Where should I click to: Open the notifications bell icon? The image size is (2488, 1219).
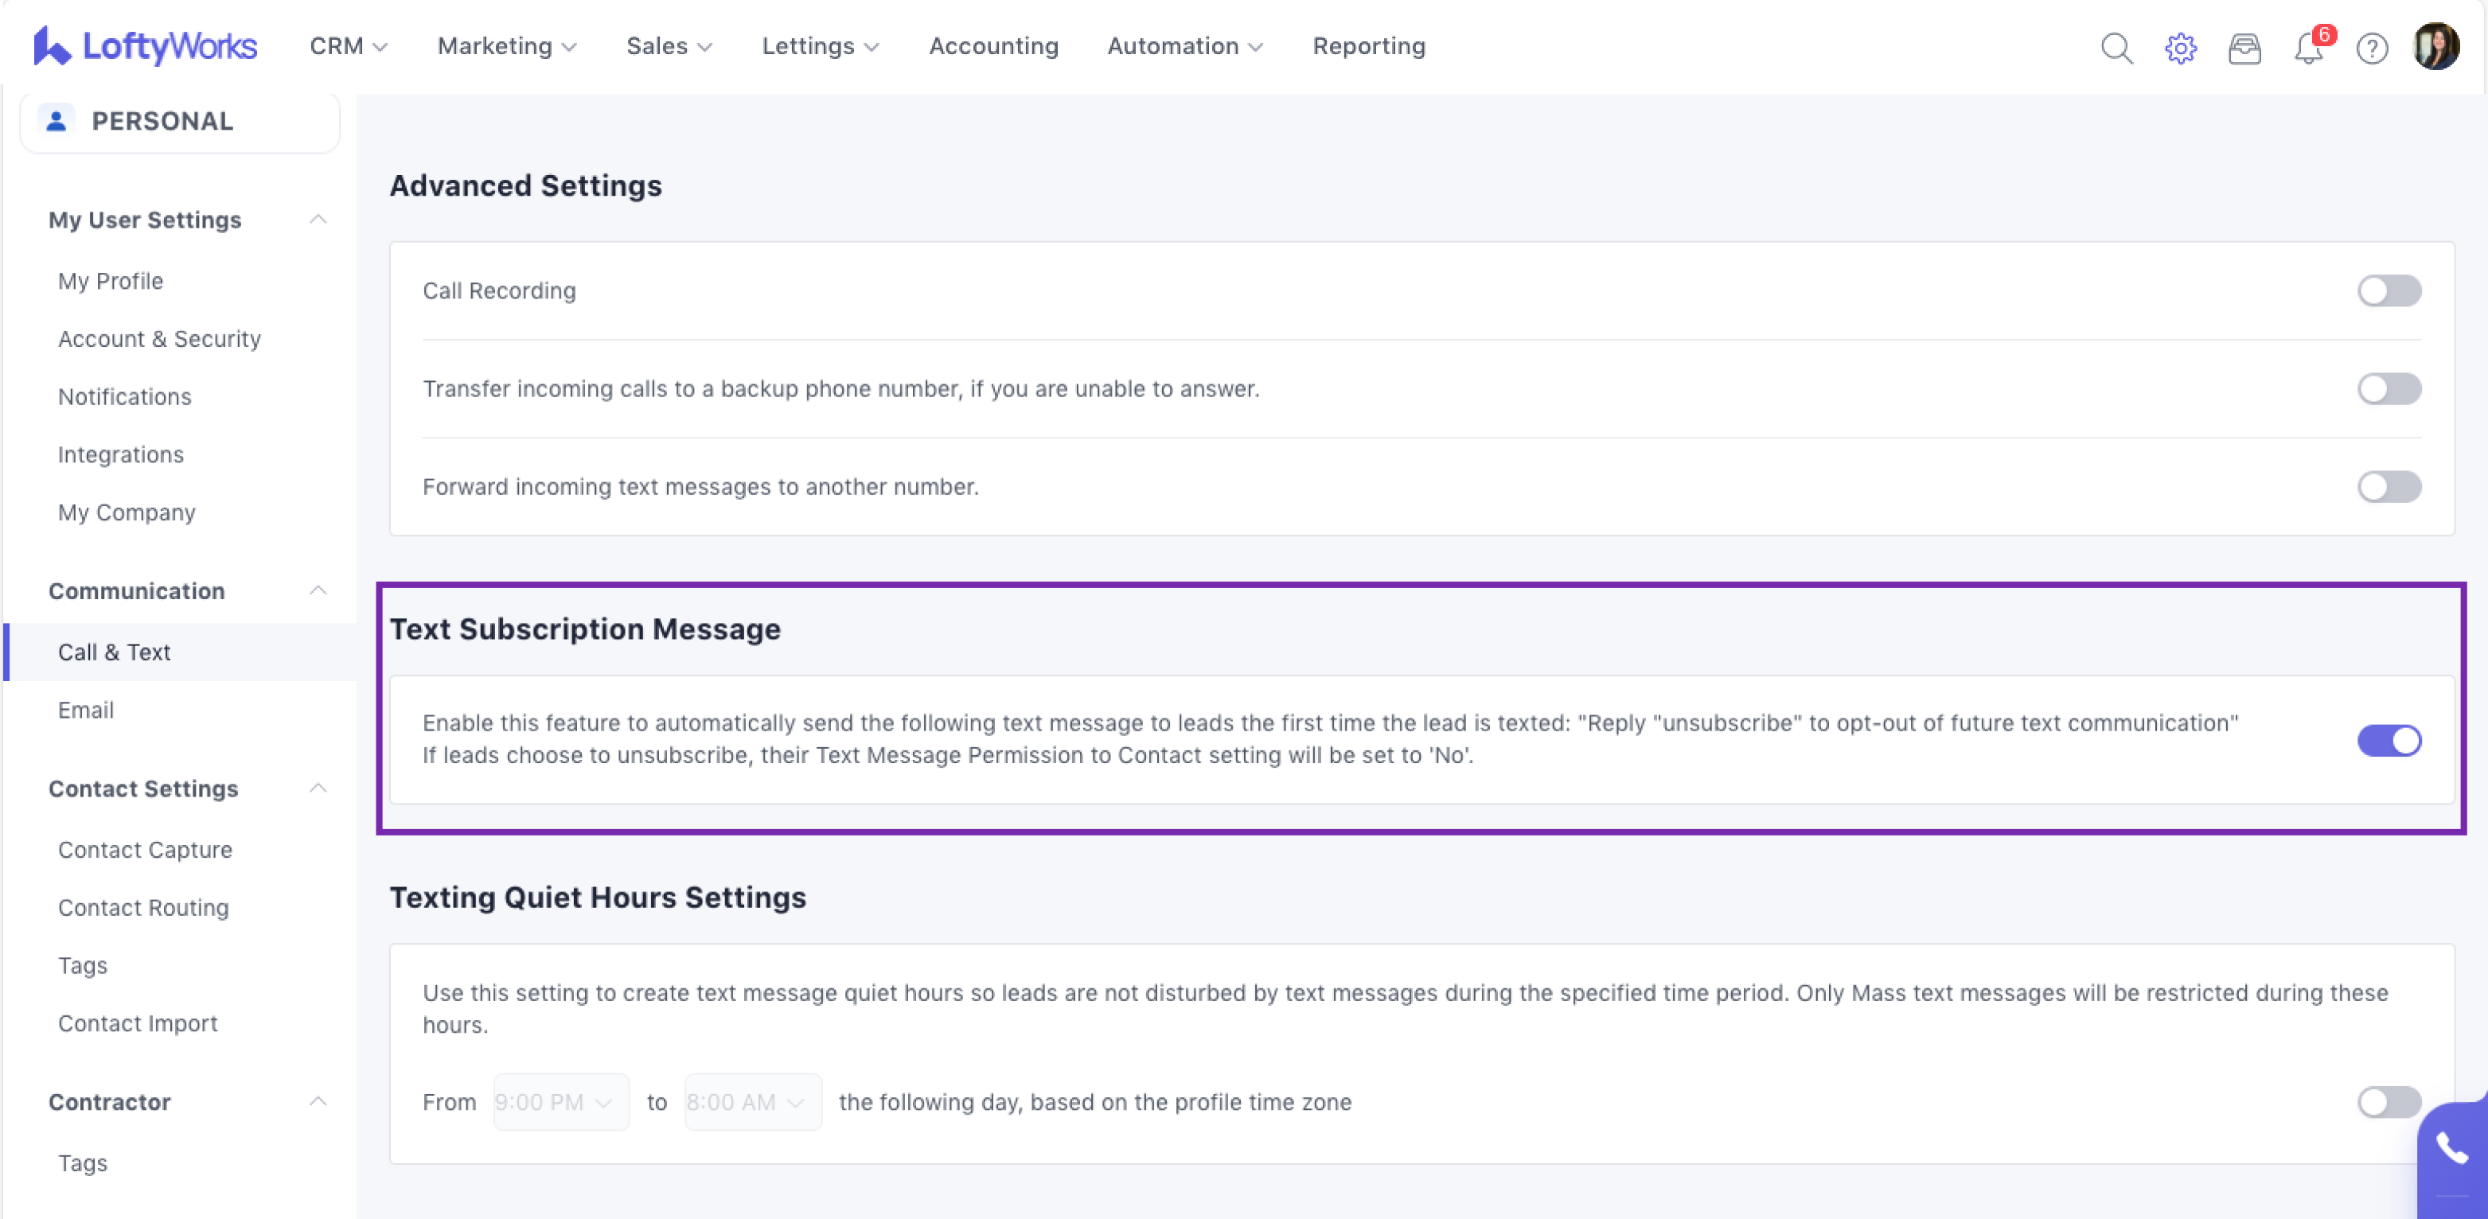pos(2308,47)
